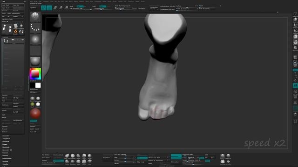
Task: Activate the Rotate transform icon
Action: point(66,8)
